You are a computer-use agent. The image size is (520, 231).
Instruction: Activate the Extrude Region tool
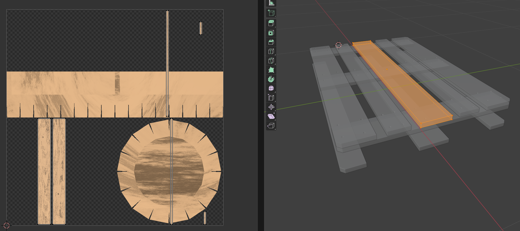tap(271, 23)
